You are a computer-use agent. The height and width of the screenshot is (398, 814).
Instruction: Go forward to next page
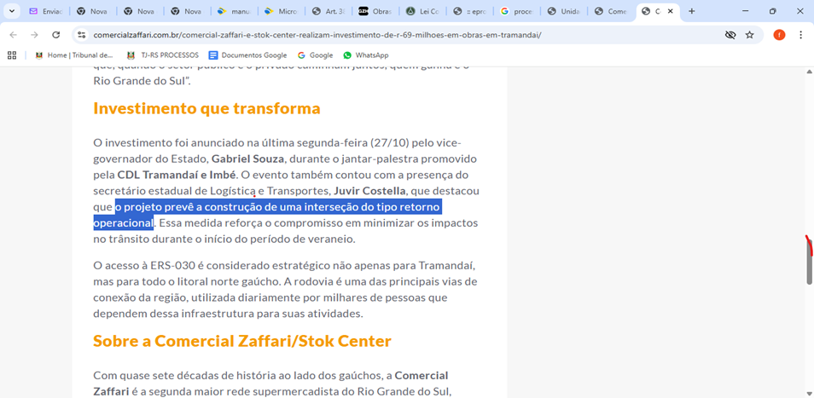click(x=34, y=35)
